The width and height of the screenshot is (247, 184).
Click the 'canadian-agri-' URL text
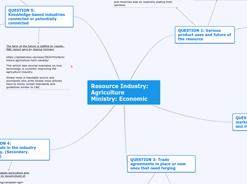tap(12, 183)
